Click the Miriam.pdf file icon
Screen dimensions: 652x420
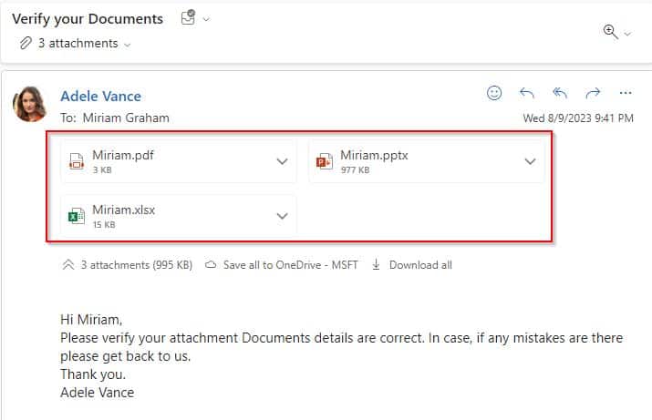click(76, 161)
